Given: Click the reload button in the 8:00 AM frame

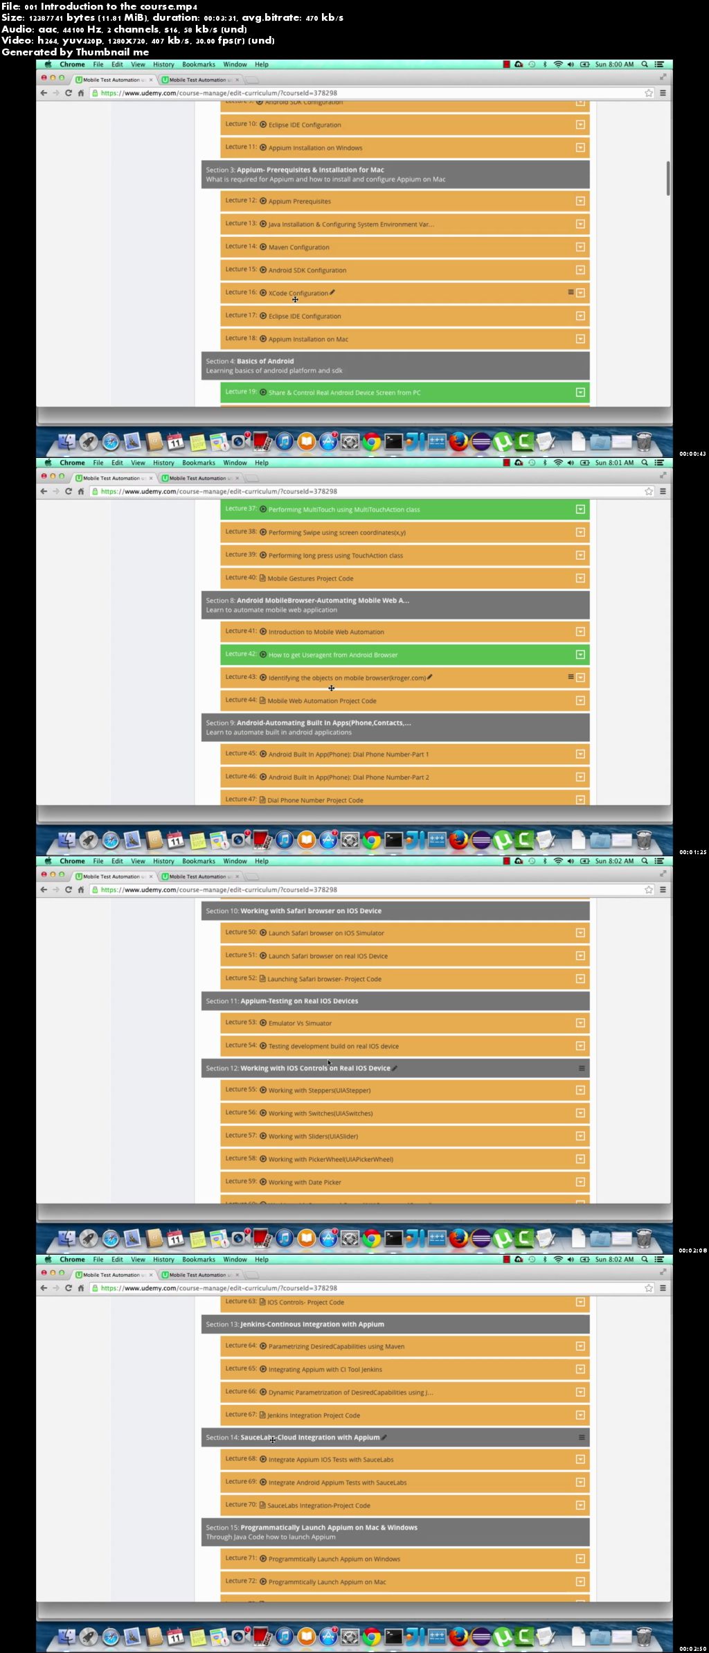Looking at the screenshot, I should [x=68, y=93].
